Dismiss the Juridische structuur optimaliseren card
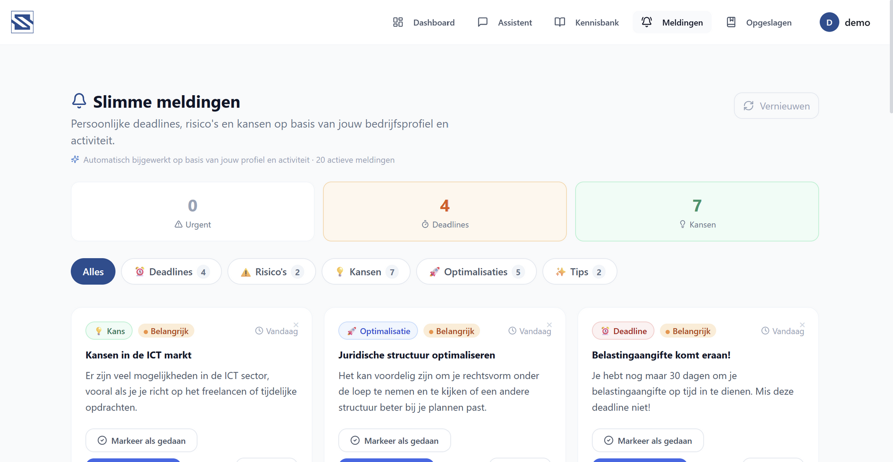This screenshot has width=893, height=462. click(549, 325)
